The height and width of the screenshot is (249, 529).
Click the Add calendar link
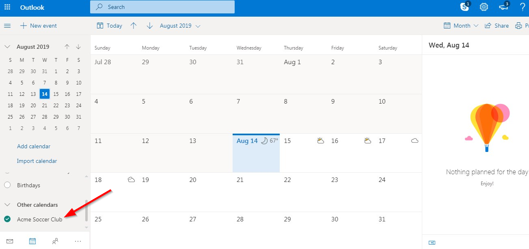coord(34,146)
